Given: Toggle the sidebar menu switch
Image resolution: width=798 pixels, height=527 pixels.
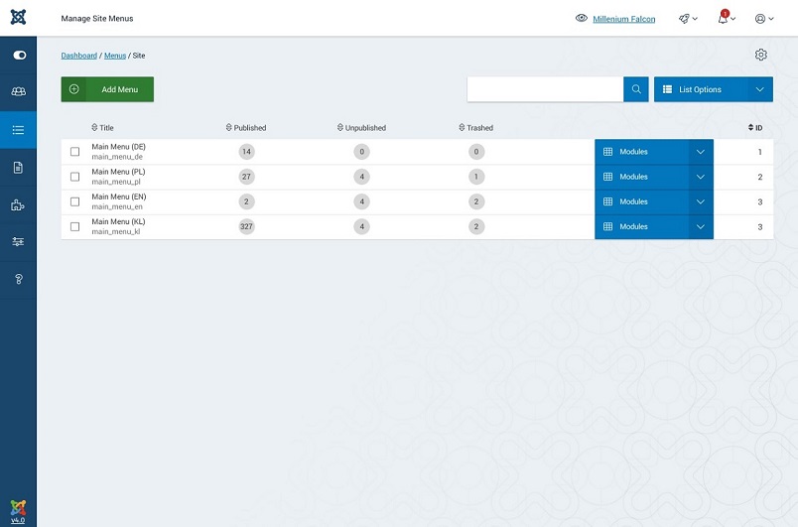Looking at the screenshot, I should [x=18, y=56].
